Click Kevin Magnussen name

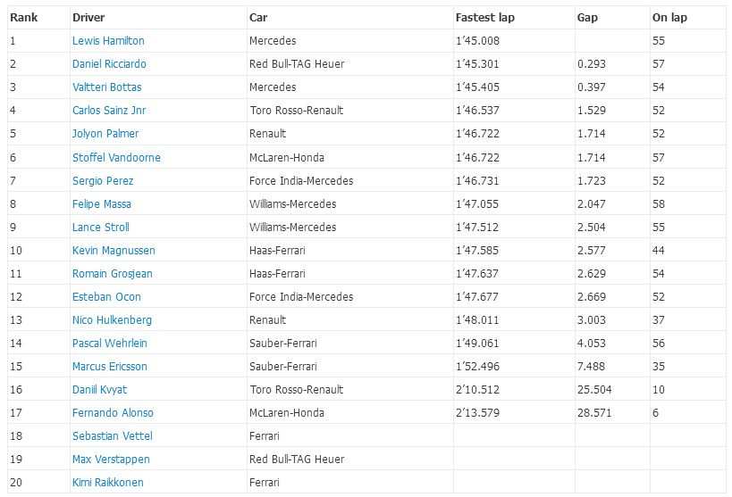(x=114, y=251)
